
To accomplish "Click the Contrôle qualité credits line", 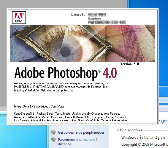I will 67,114.
